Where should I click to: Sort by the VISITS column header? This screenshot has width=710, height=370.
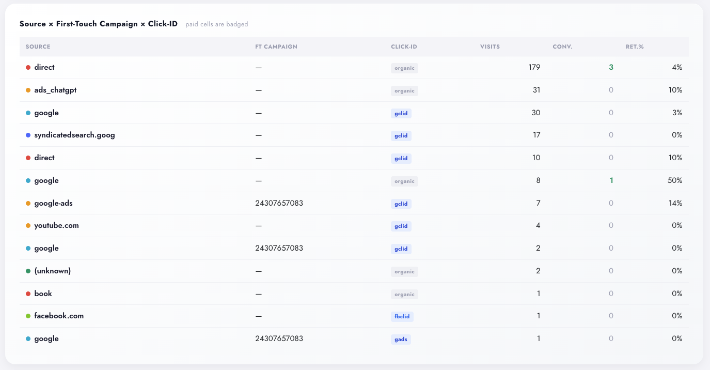click(490, 47)
